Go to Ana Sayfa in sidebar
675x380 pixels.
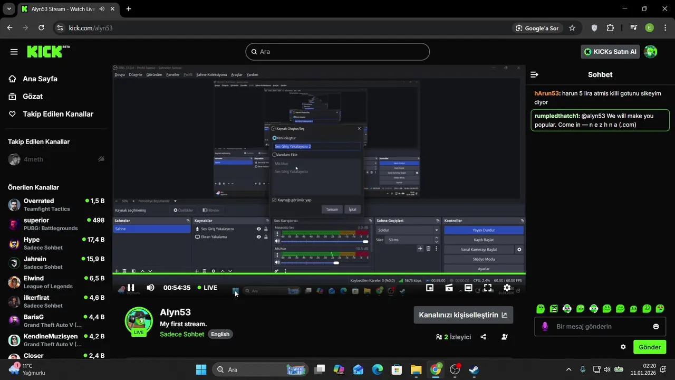pos(33,79)
